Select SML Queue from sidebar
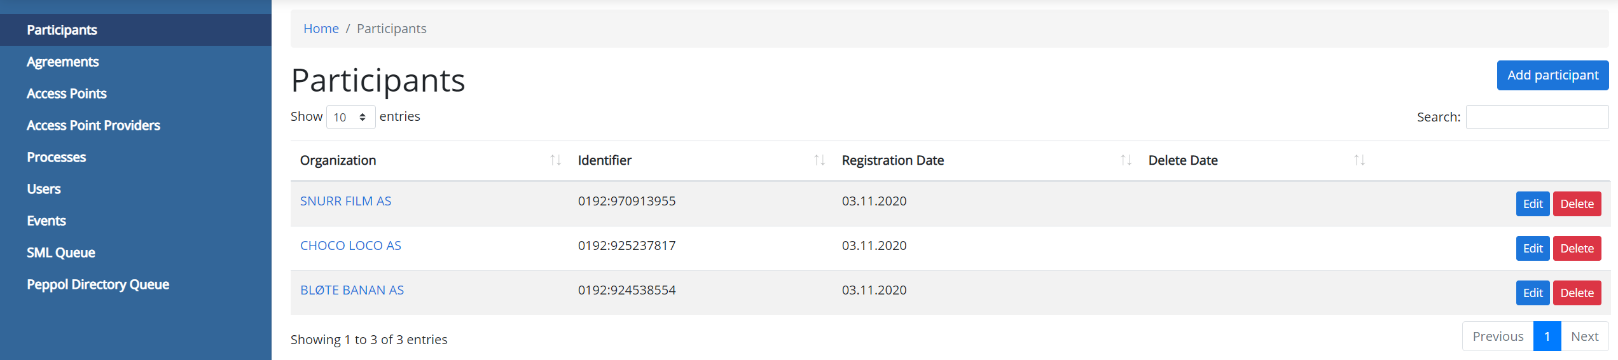The width and height of the screenshot is (1618, 360). pos(60,253)
